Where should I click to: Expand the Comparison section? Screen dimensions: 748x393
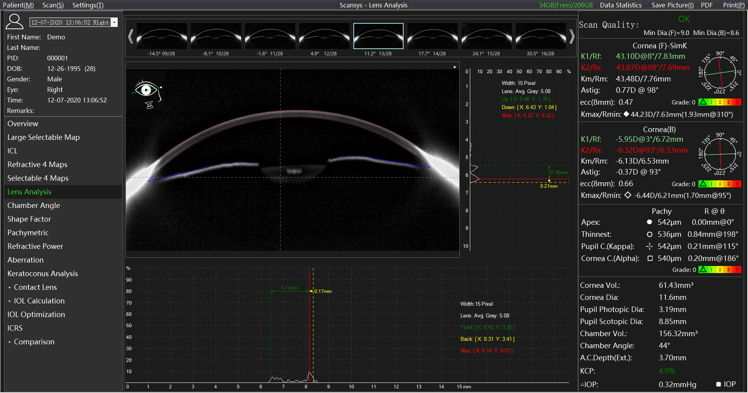tap(63, 342)
